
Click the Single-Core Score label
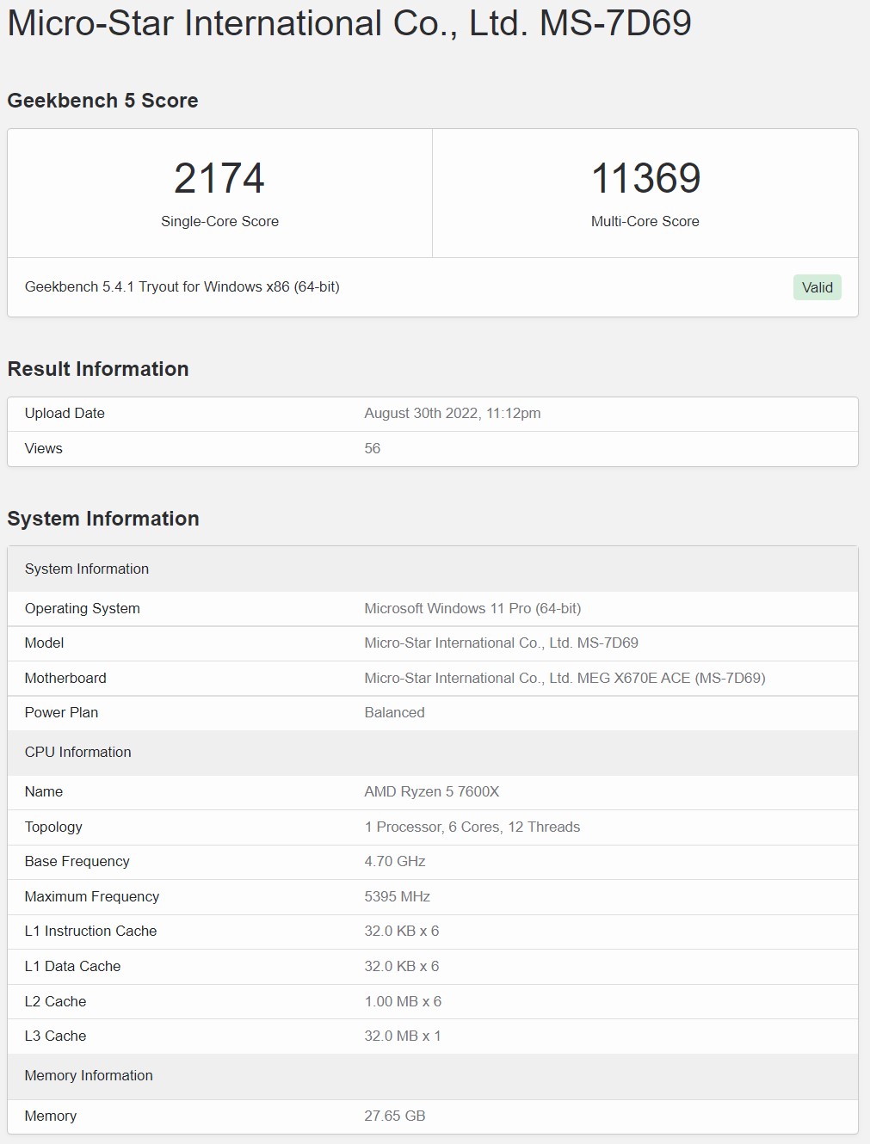(x=219, y=221)
